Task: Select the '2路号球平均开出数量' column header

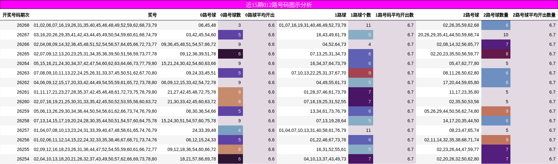Action: 534,15
